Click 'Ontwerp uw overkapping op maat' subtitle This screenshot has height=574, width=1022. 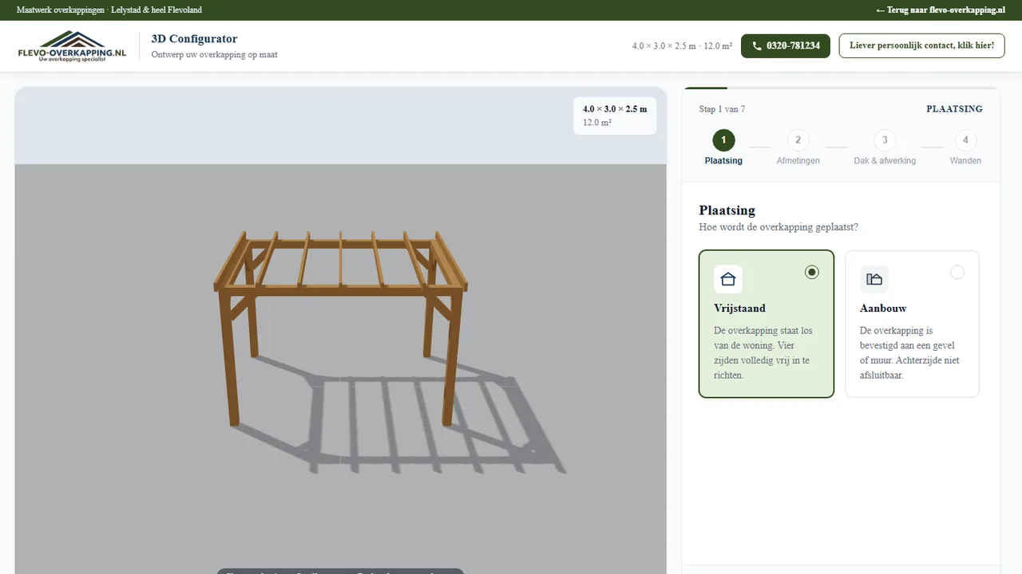tap(215, 55)
